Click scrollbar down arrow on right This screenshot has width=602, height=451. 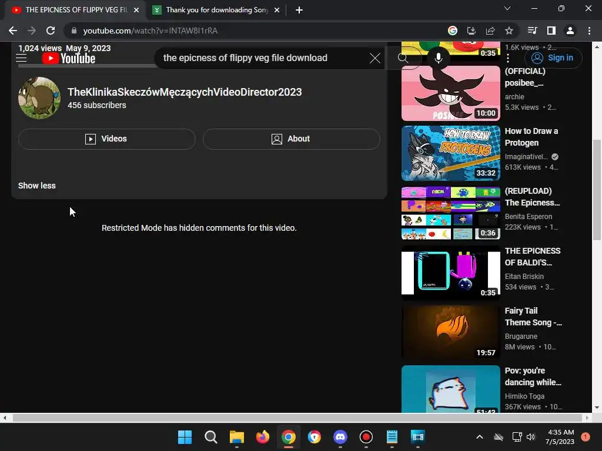coord(597,408)
